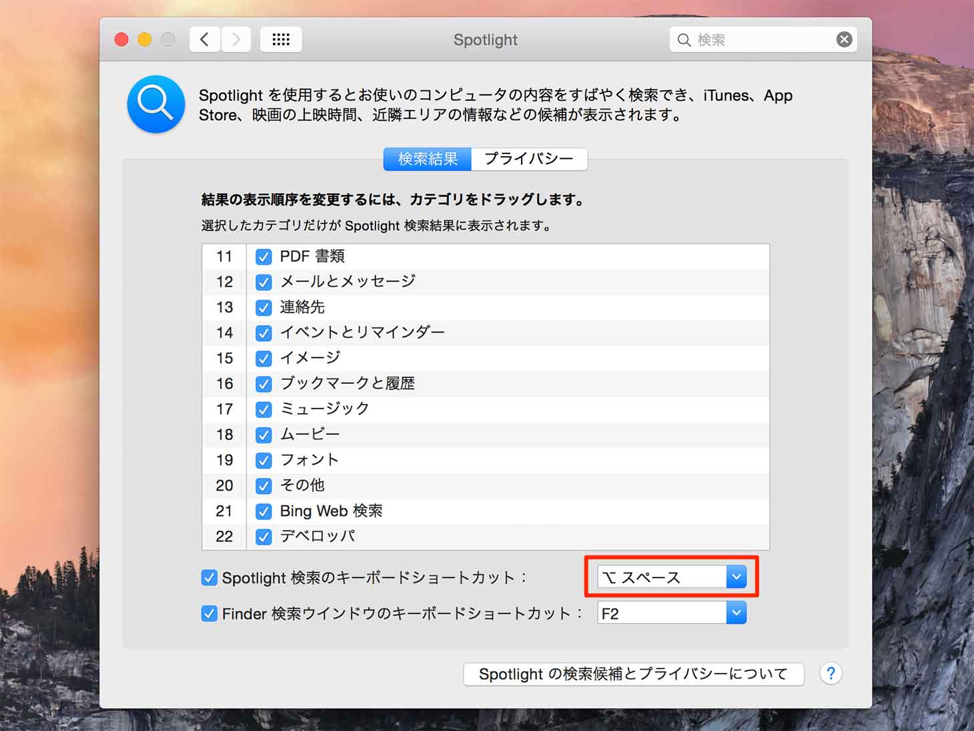
Task: Toggle the ミュージック checkbox
Action: [x=264, y=409]
